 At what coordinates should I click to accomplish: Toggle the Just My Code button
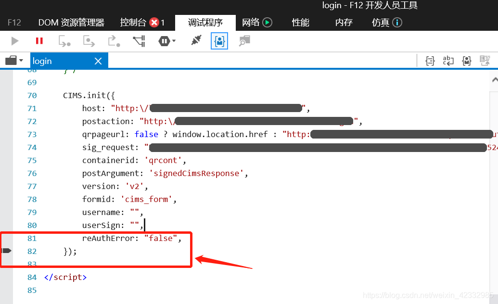point(219,41)
